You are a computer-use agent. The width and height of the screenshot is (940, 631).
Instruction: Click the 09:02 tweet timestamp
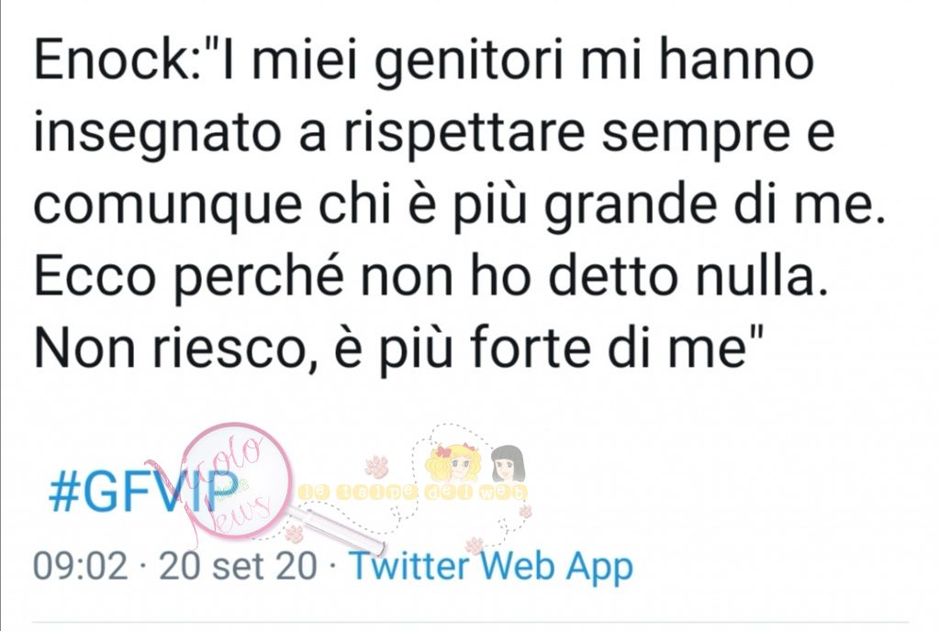click(x=81, y=566)
